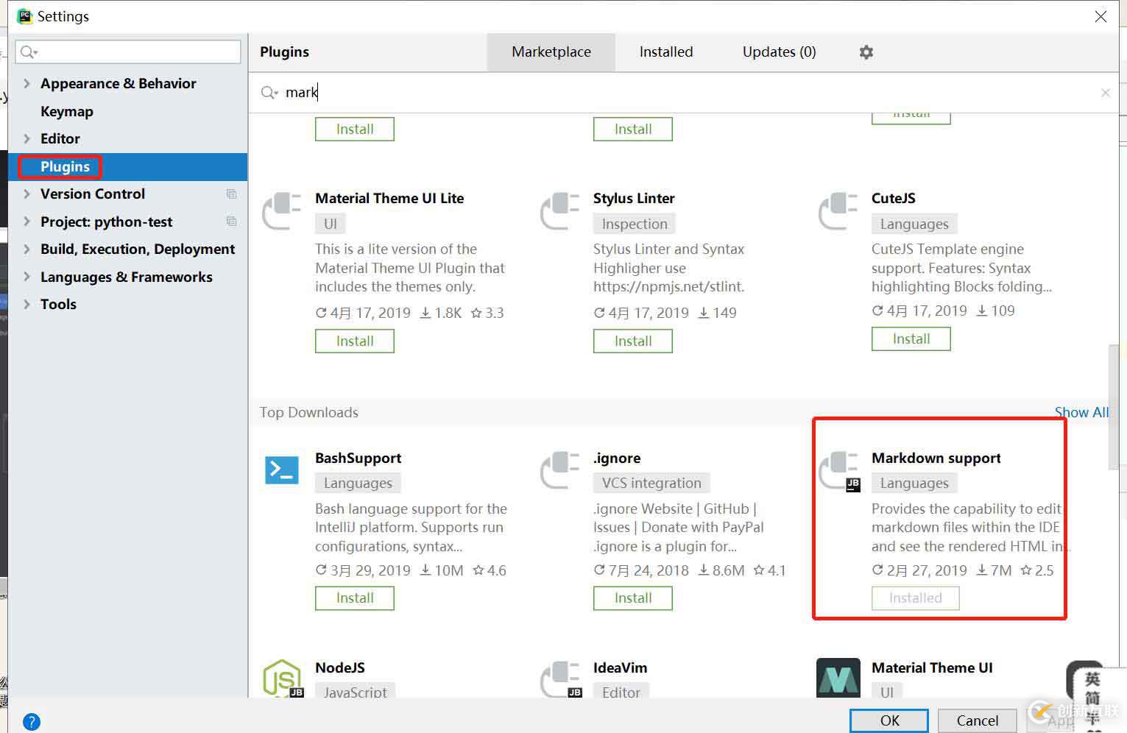1127x733 pixels.
Task: Click Show All for Top Downloads
Action: point(1081,412)
